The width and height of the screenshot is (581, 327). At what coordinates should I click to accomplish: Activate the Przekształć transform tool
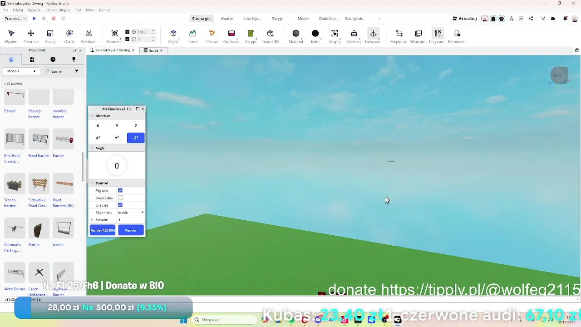point(89,36)
